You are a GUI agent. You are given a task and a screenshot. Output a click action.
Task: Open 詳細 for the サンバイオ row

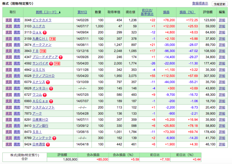pos(222,63)
